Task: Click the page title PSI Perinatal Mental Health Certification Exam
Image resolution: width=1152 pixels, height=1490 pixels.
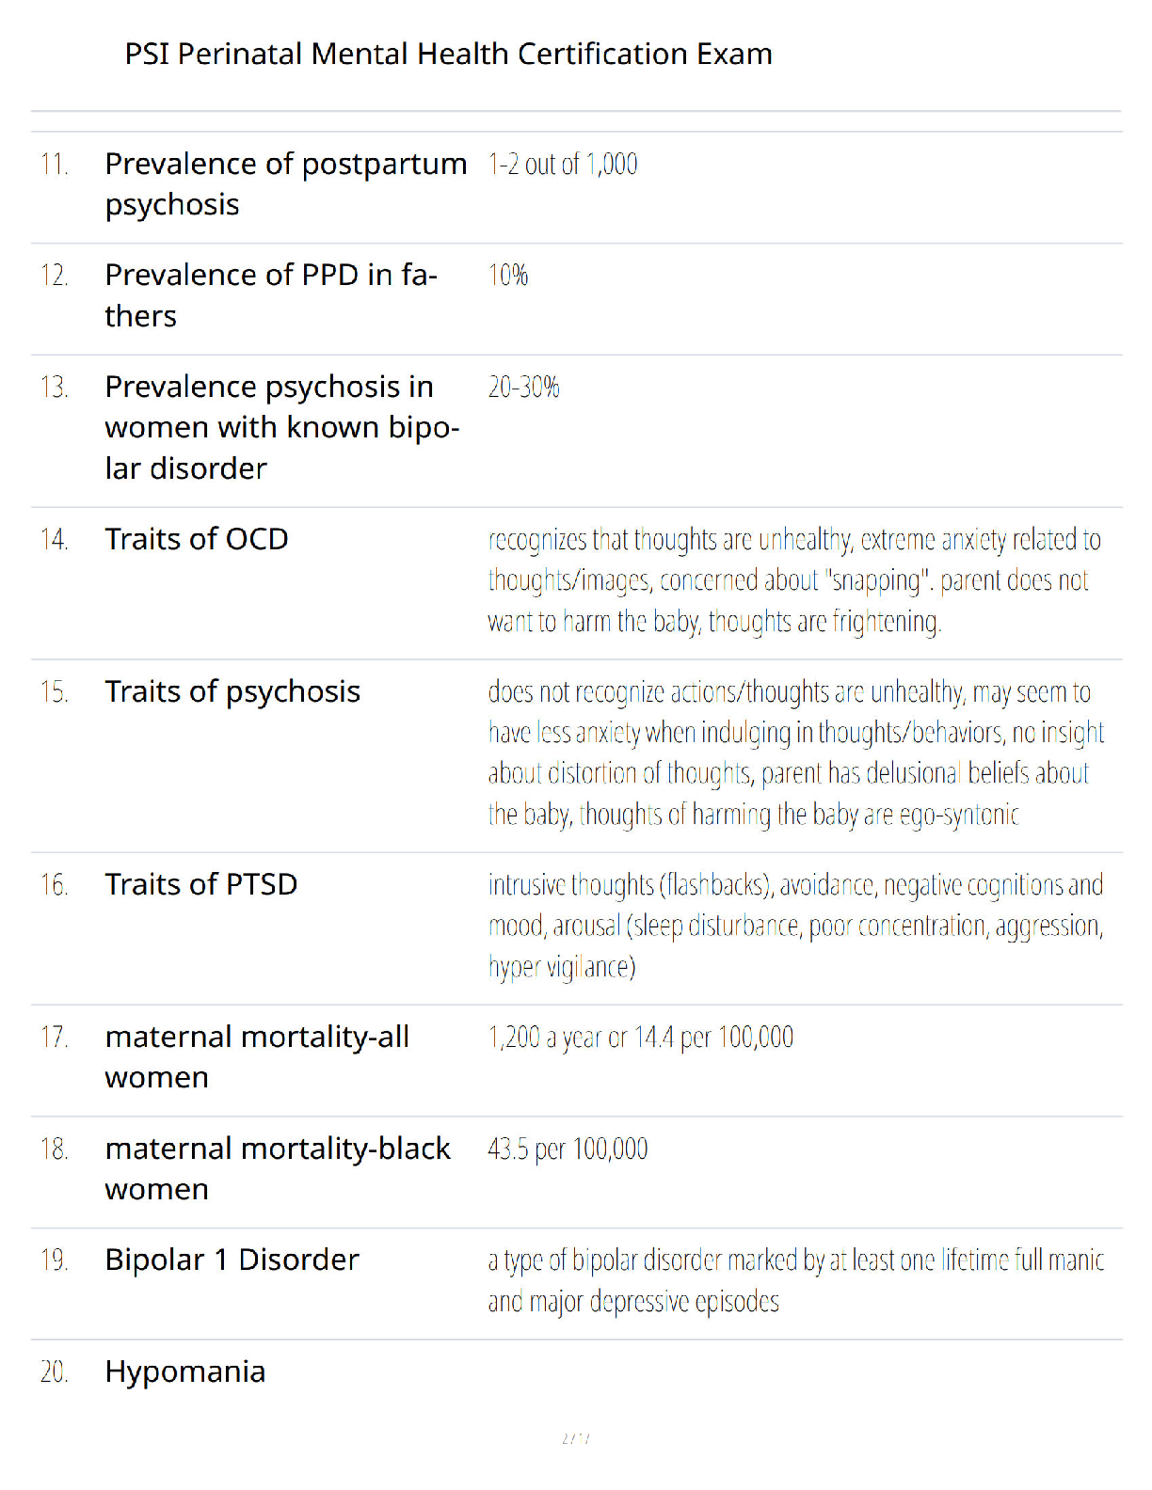Action: 448,54
